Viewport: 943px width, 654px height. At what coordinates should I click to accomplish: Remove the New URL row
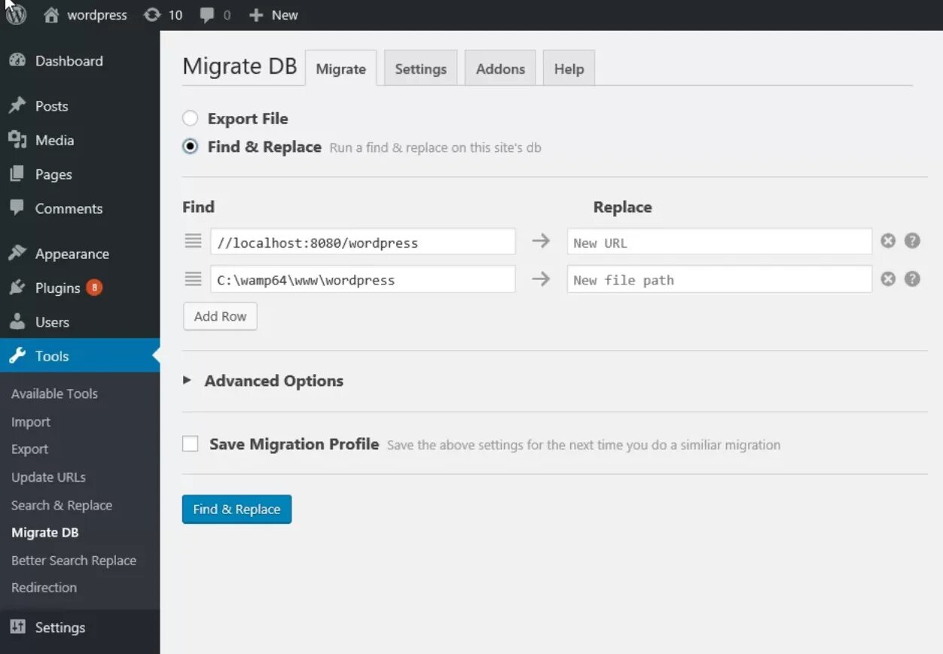coord(889,241)
